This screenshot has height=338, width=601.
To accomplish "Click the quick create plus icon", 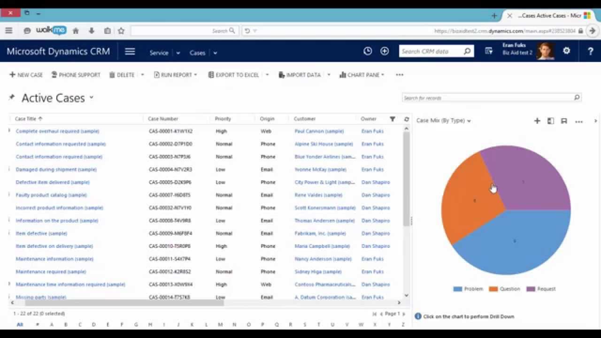I will tap(385, 51).
